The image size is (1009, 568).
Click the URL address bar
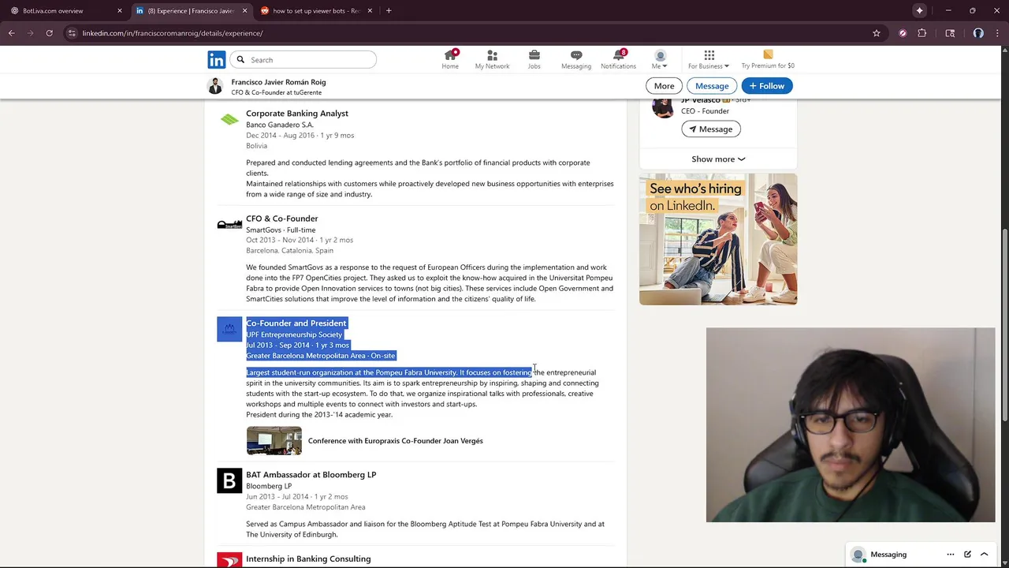(473, 33)
